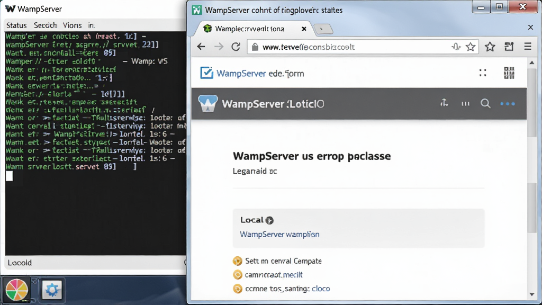Screen dimensions: 542x305
Task: Open a new browser tab
Action: tap(323, 30)
